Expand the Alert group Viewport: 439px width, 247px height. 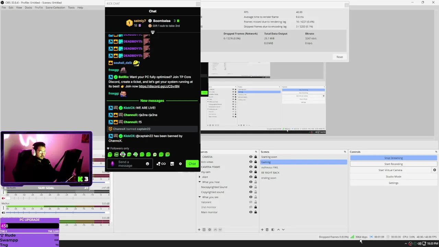[200, 177]
